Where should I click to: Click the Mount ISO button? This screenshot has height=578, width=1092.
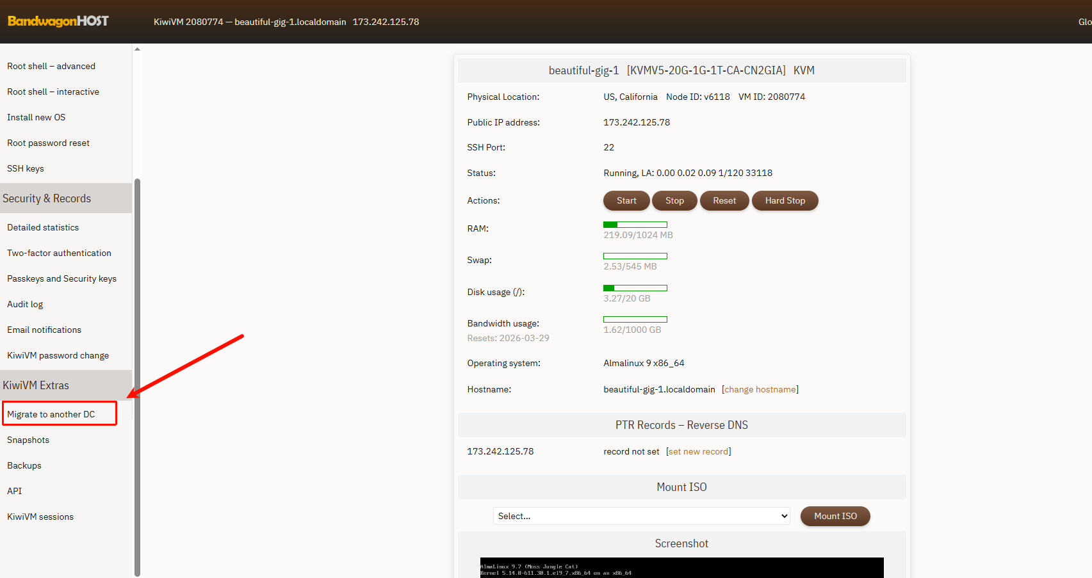coord(835,516)
